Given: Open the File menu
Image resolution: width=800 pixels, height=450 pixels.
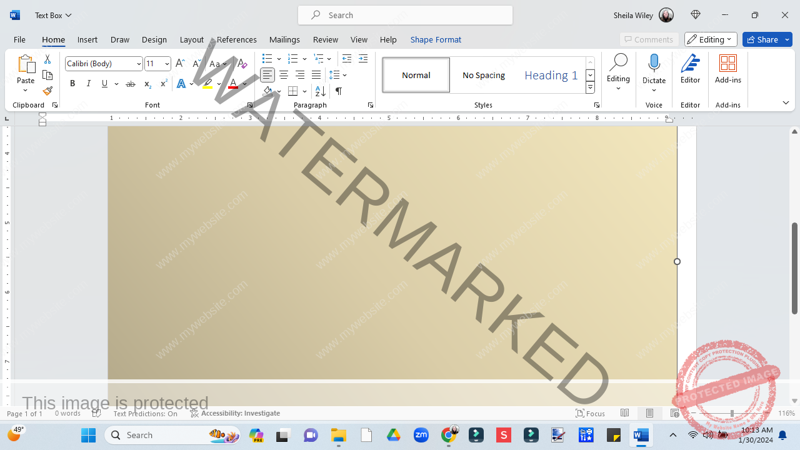Looking at the screenshot, I should [x=19, y=39].
